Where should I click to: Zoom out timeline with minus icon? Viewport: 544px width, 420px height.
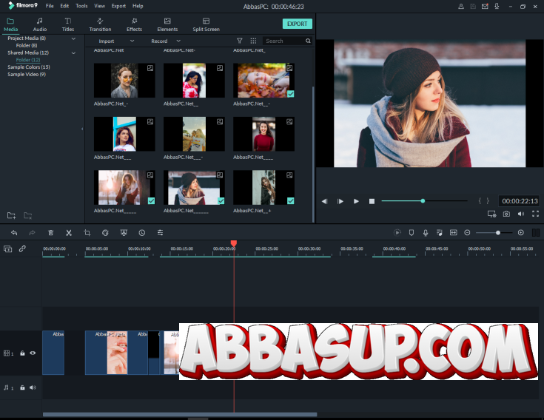[467, 232]
